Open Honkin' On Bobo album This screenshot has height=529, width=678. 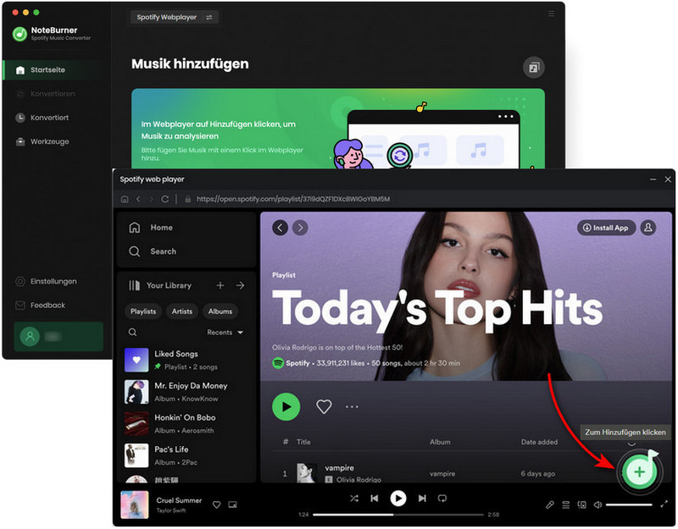186,424
